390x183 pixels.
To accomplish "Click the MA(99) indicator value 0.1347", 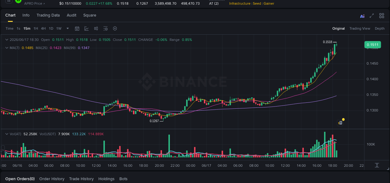I will (x=84, y=48).
